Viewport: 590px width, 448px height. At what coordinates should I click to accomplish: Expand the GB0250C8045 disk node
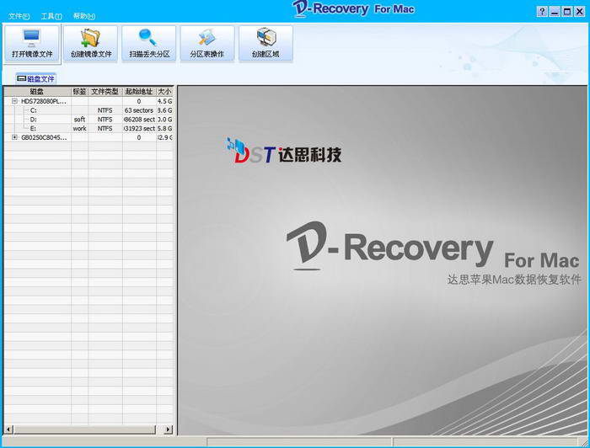pos(14,137)
